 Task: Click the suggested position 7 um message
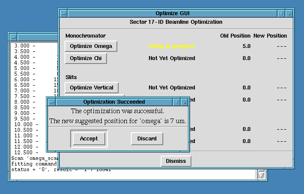click(118, 121)
